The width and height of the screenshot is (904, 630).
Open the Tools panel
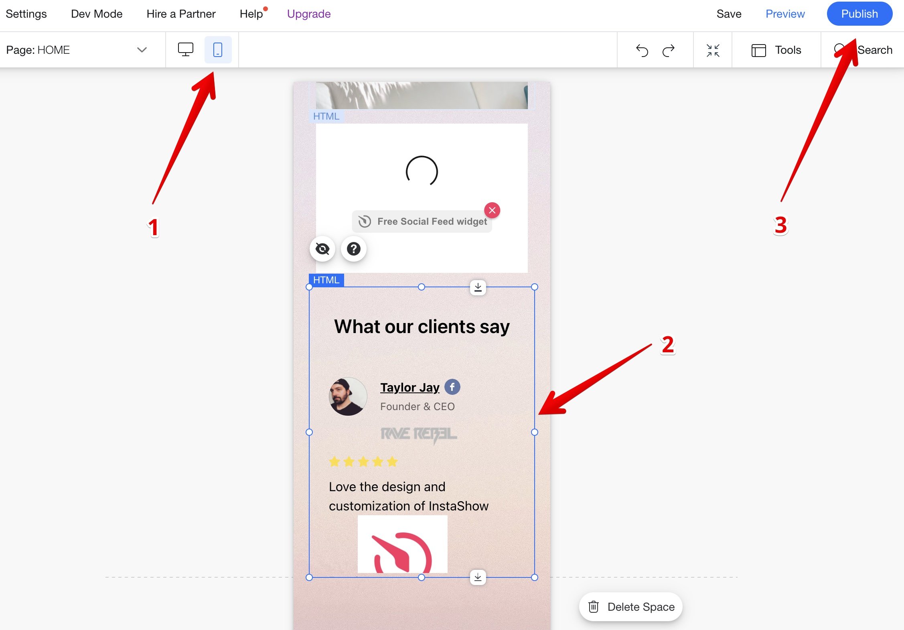(x=776, y=50)
